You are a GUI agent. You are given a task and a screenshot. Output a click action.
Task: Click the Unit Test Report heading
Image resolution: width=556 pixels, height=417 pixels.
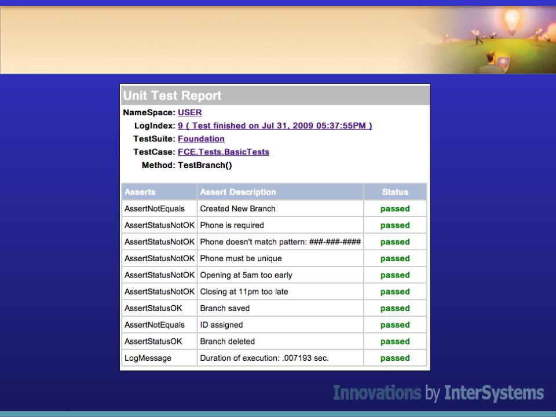tap(172, 96)
